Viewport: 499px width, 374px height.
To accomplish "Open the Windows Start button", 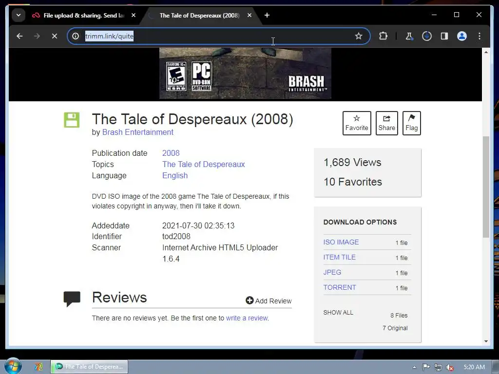I will coord(12,366).
